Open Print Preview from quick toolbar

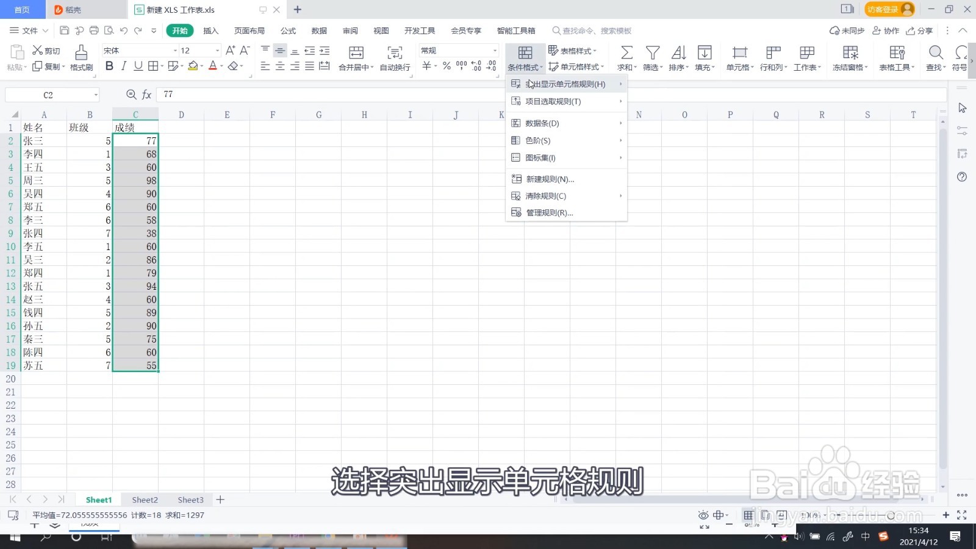[x=109, y=30]
